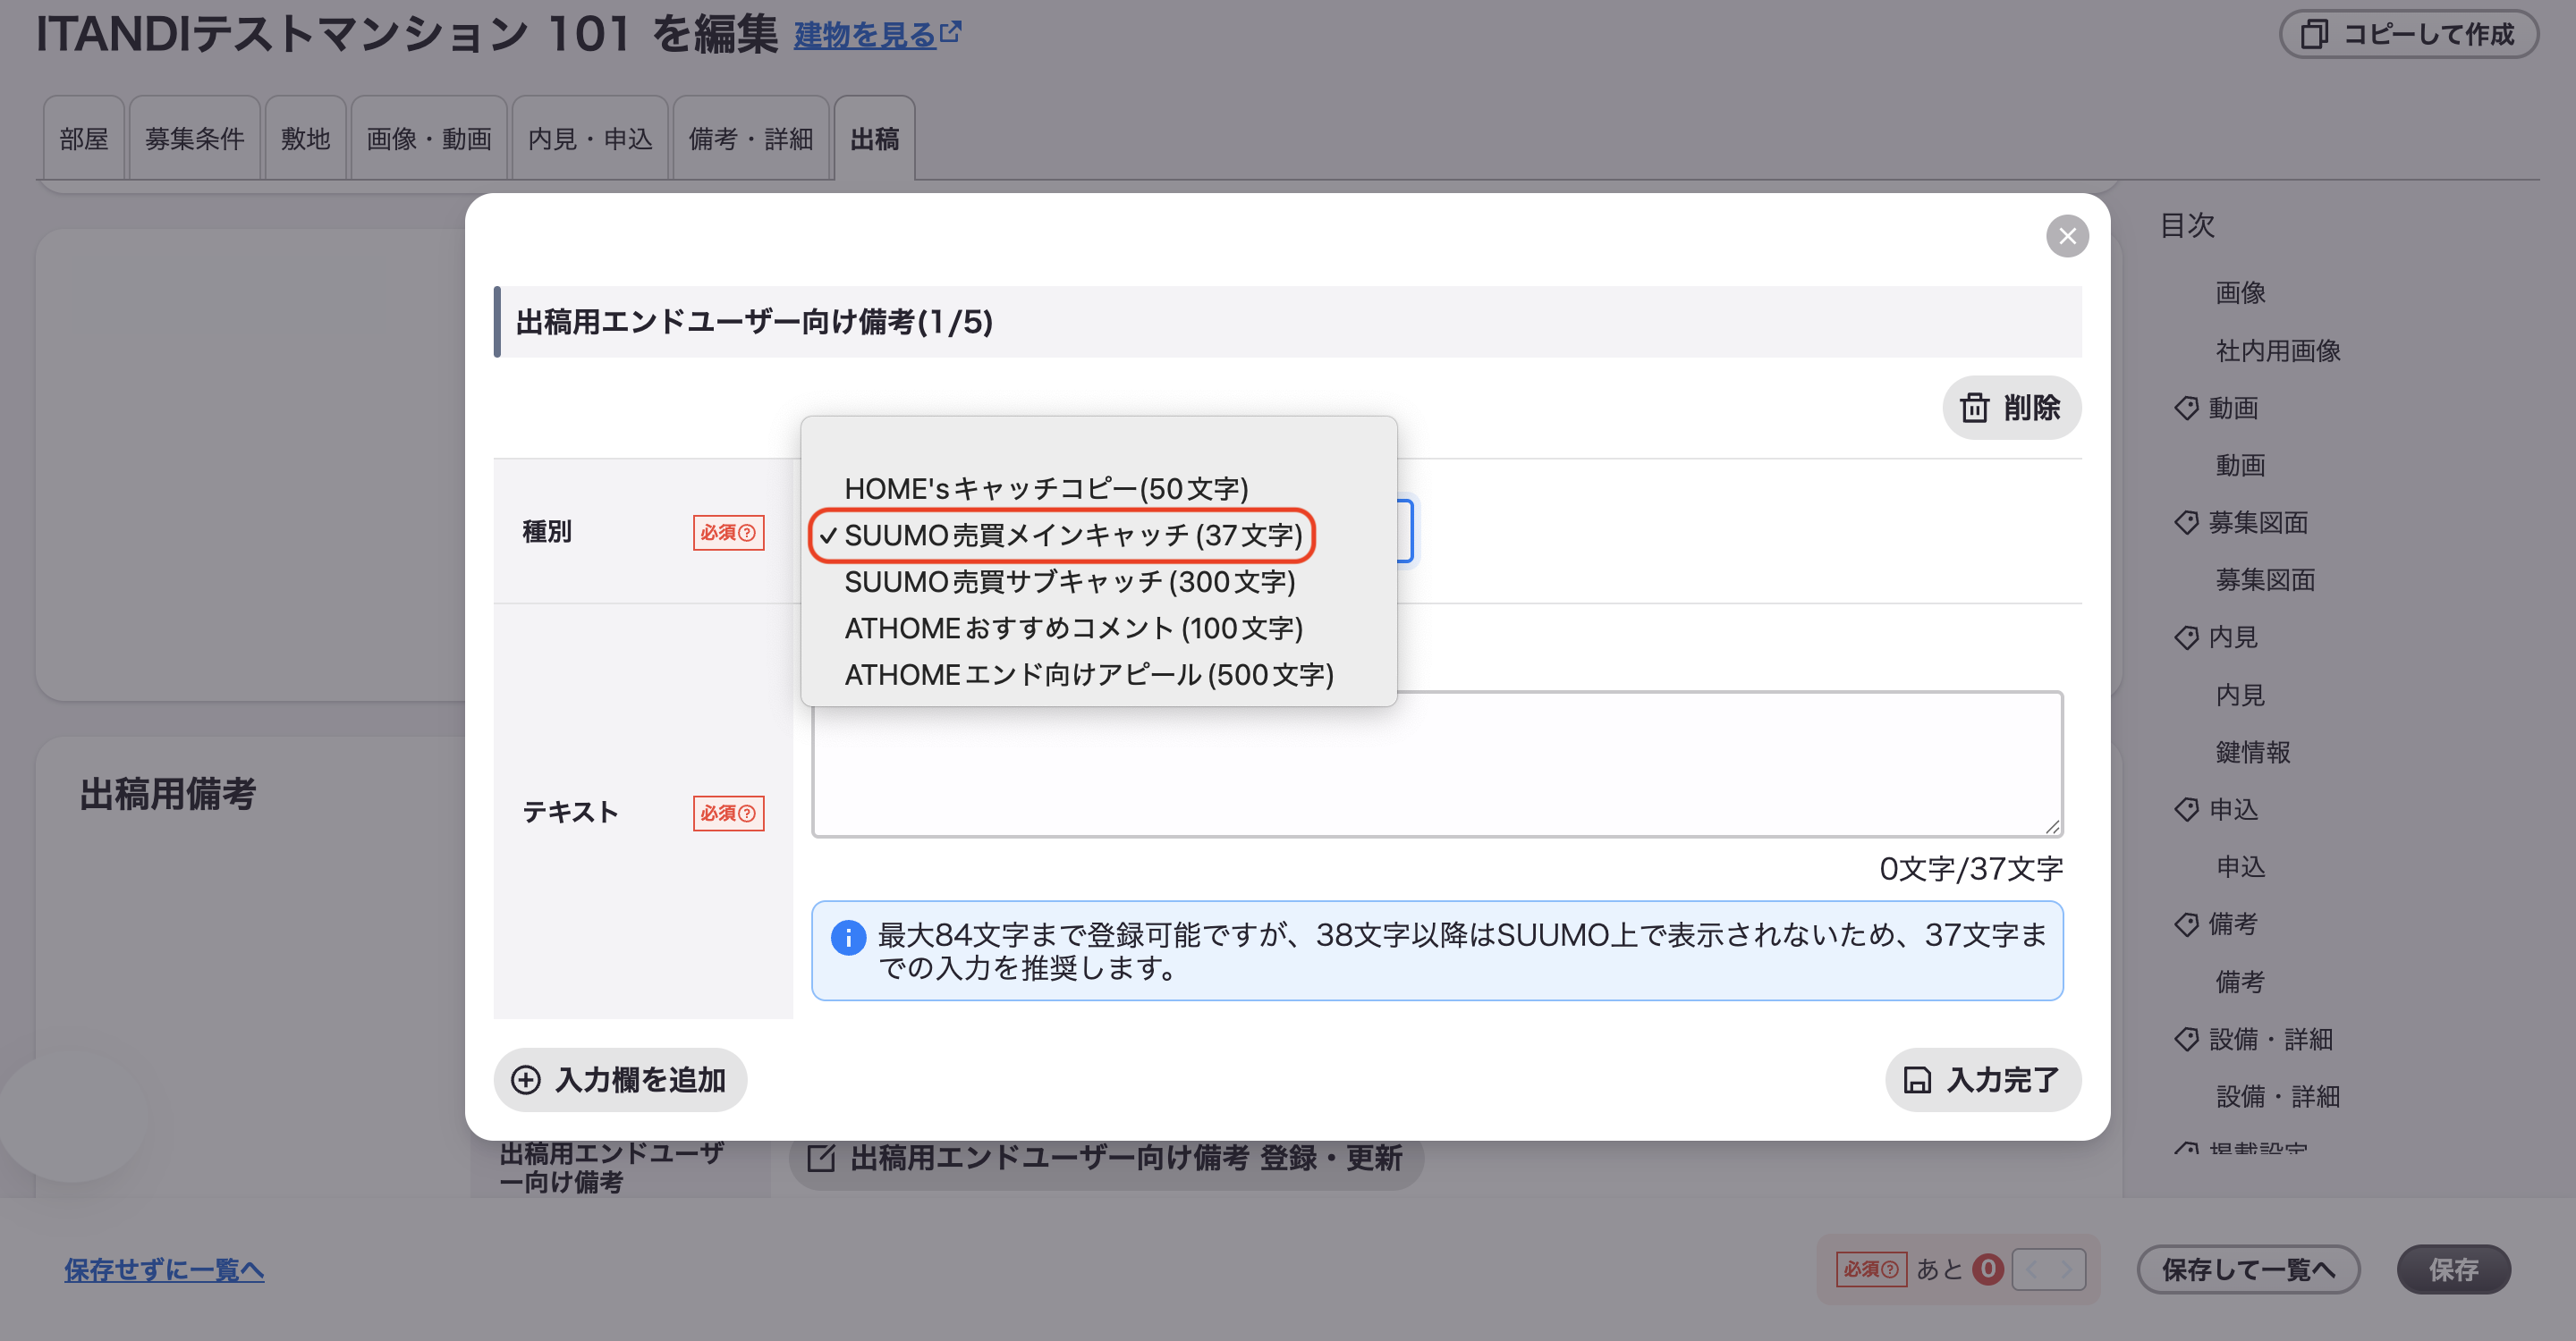Screen dimensions: 2576x1341
Task: Click the blue info icon in notice
Action: click(x=848, y=937)
